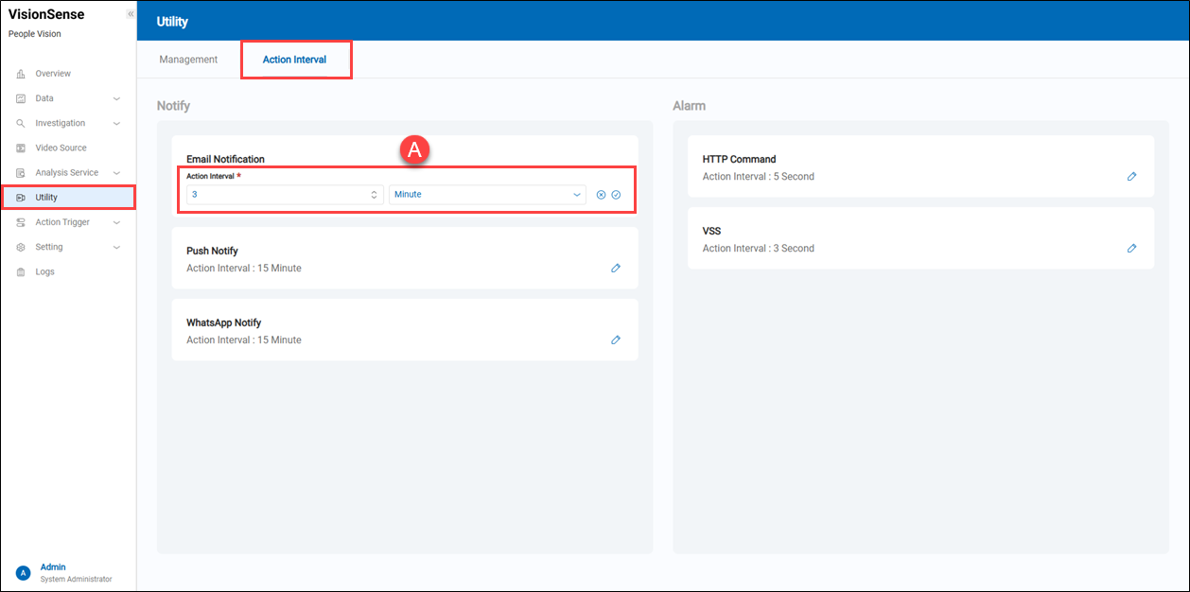The height and width of the screenshot is (592, 1190).
Task: Go to the Logs page
Action: (44, 272)
